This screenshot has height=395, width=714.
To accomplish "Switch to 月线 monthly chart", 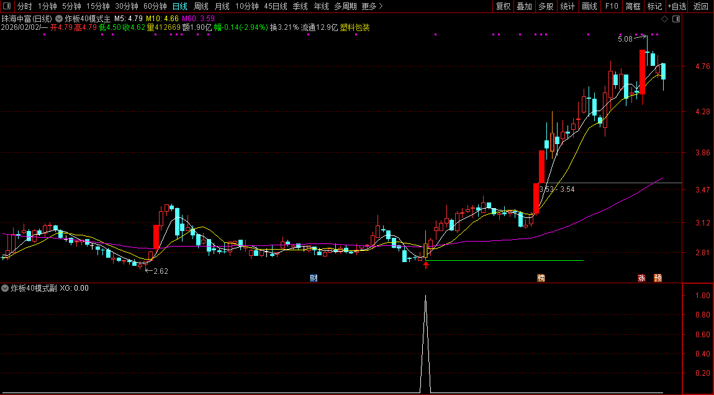I will tap(222, 6).
